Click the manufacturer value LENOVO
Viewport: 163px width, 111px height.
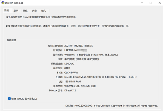tap(69, 64)
